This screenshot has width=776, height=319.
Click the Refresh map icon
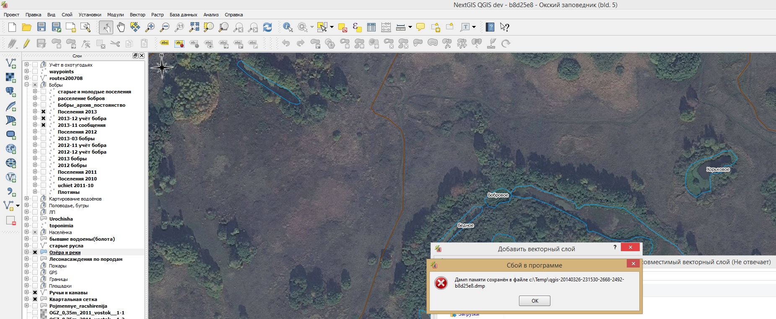[x=267, y=28]
